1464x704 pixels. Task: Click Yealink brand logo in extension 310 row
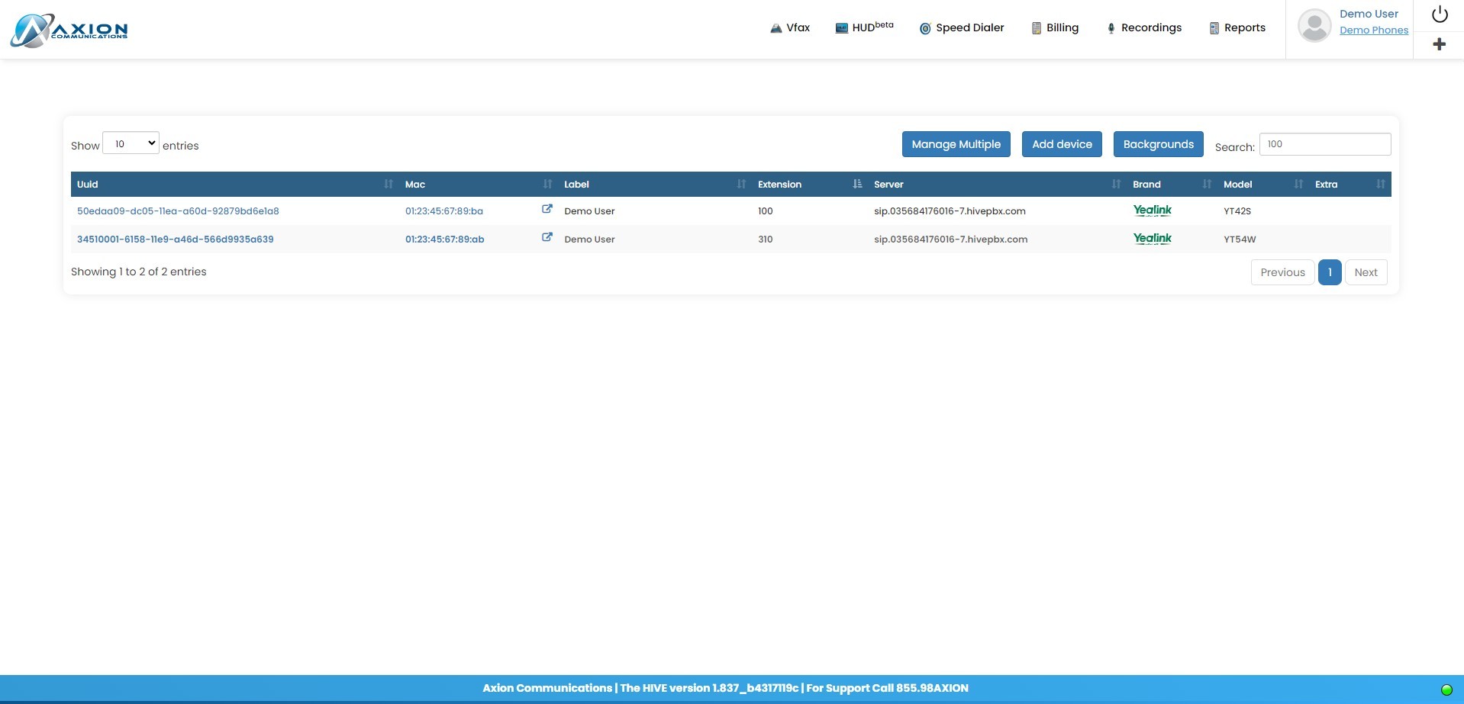(x=1153, y=239)
